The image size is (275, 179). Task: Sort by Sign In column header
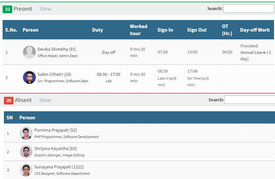165,30
